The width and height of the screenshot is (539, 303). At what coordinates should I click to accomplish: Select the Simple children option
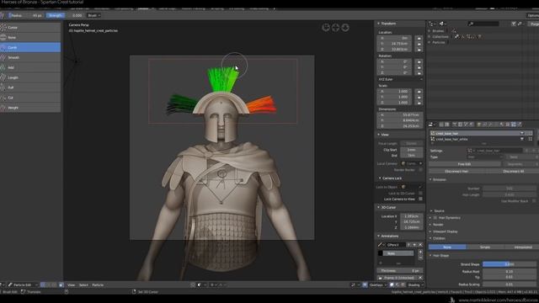[485, 247]
